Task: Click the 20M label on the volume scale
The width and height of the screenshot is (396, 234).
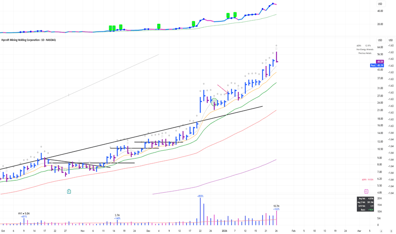Action: click(x=379, y=199)
